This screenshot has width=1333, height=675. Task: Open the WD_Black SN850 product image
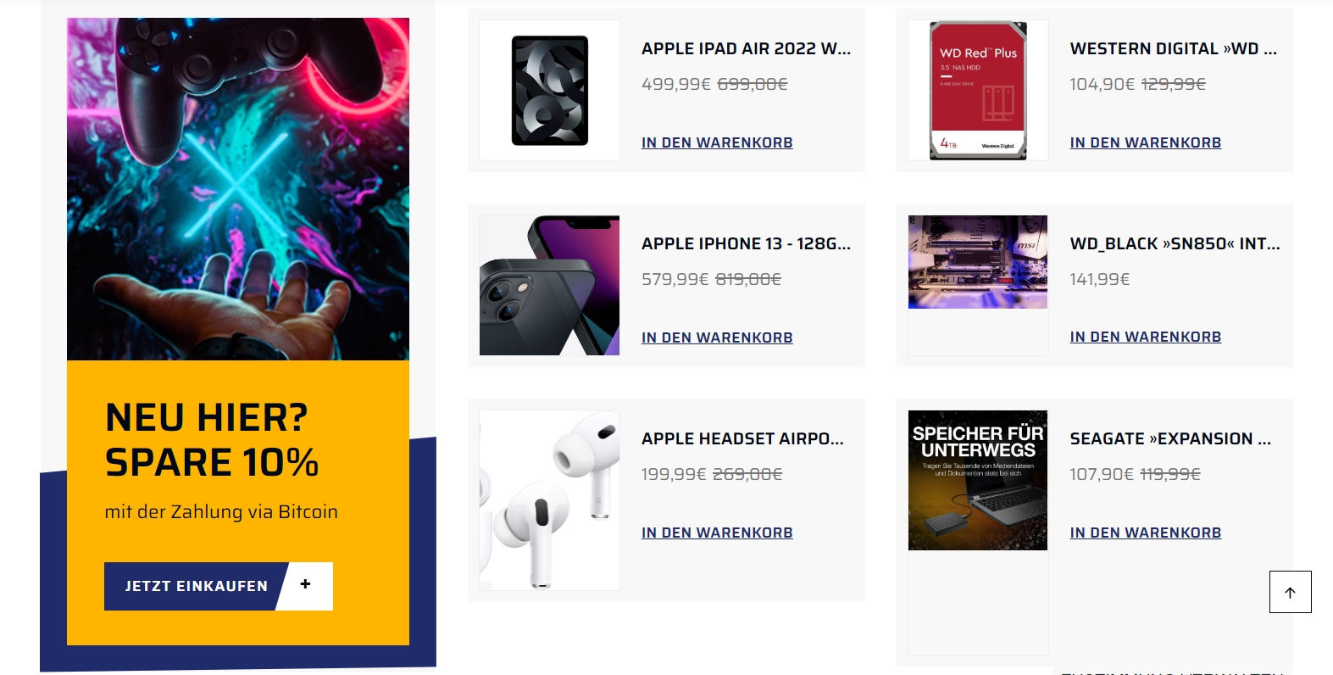[978, 262]
